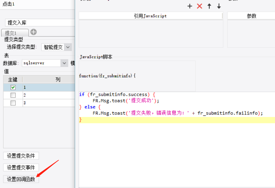Click the 列 column header

tap(49, 79)
